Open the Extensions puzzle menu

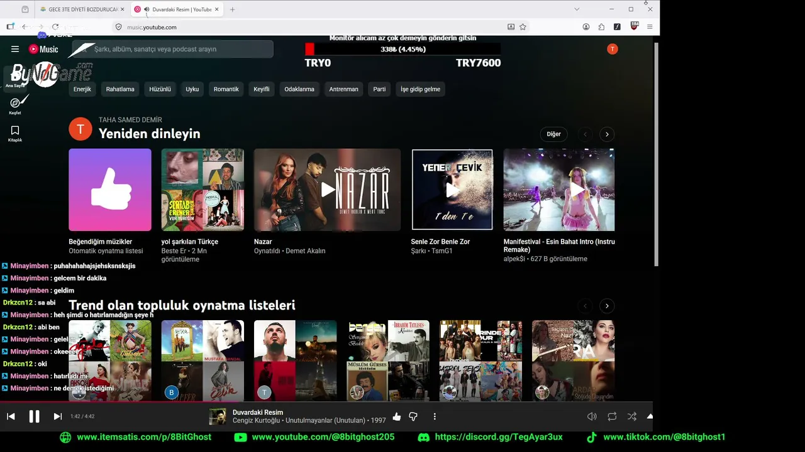601,27
